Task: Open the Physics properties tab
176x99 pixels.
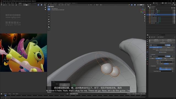Action: click(x=147, y=56)
